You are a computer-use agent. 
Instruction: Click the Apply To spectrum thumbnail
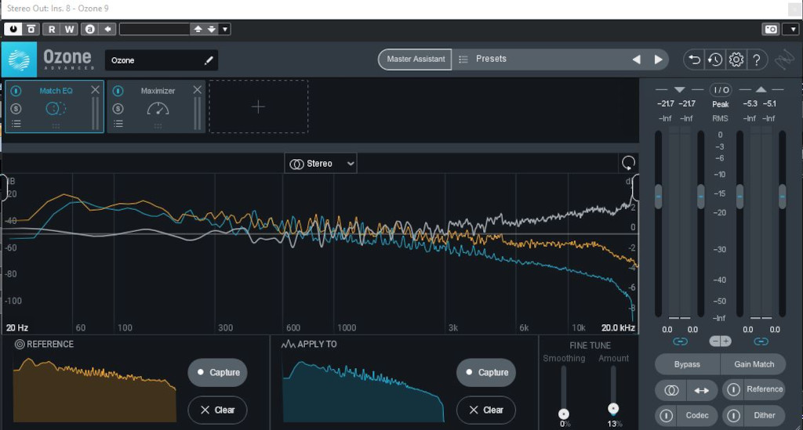364,391
